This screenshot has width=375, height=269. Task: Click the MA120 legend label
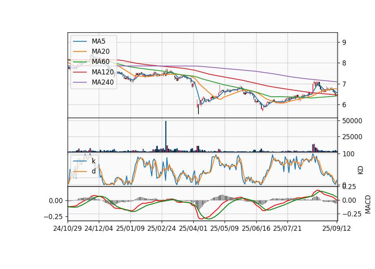point(103,72)
